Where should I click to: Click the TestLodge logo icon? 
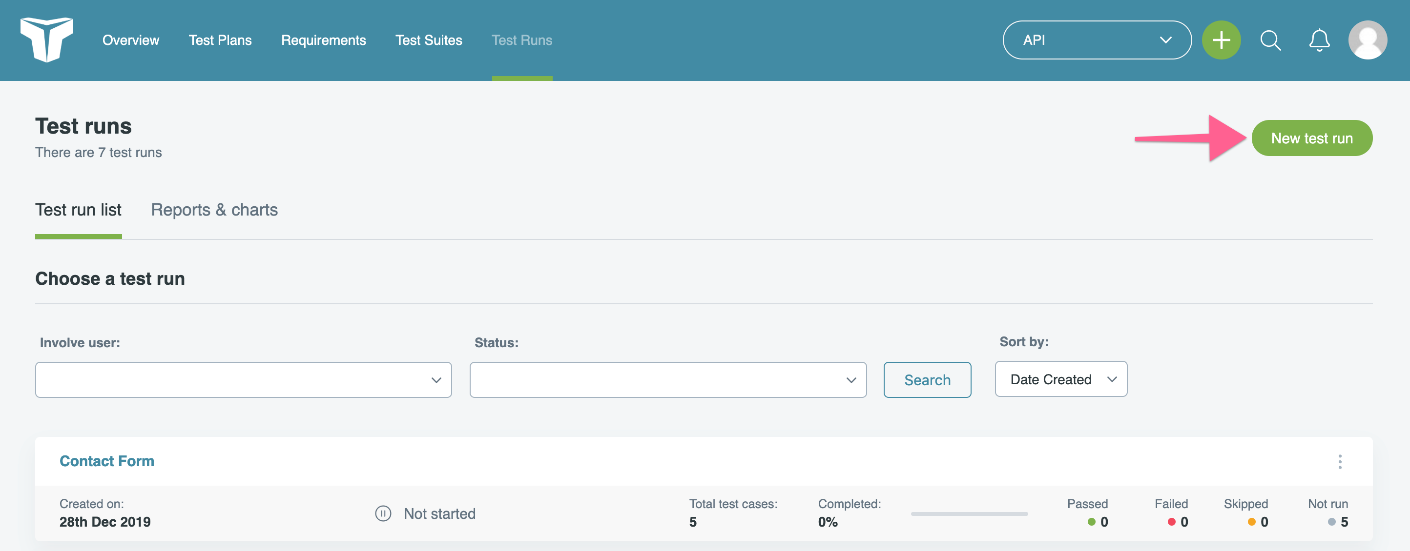[x=47, y=39]
